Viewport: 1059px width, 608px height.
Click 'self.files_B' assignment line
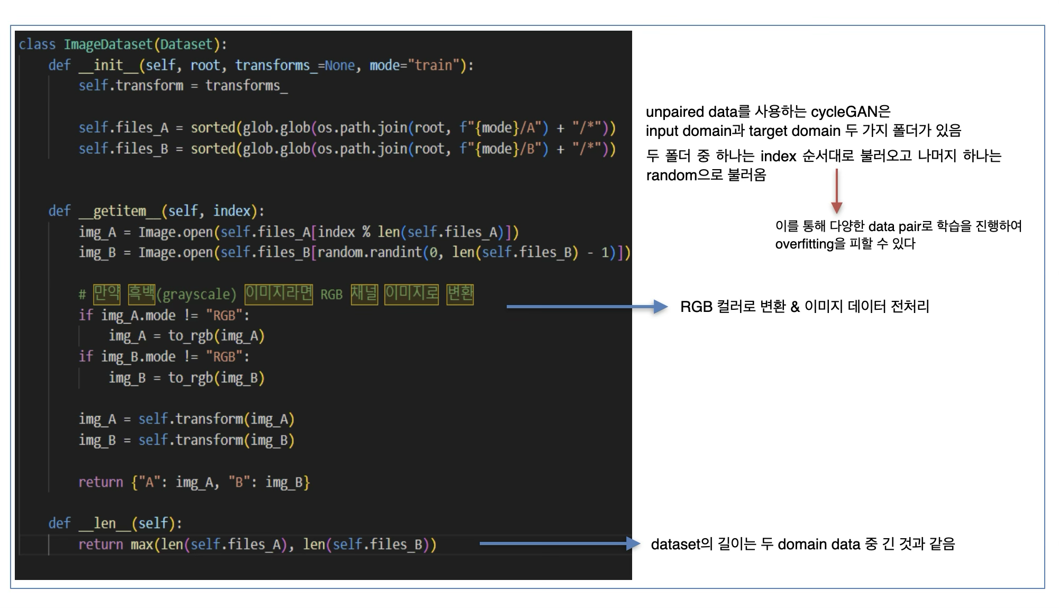pos(346,149)
